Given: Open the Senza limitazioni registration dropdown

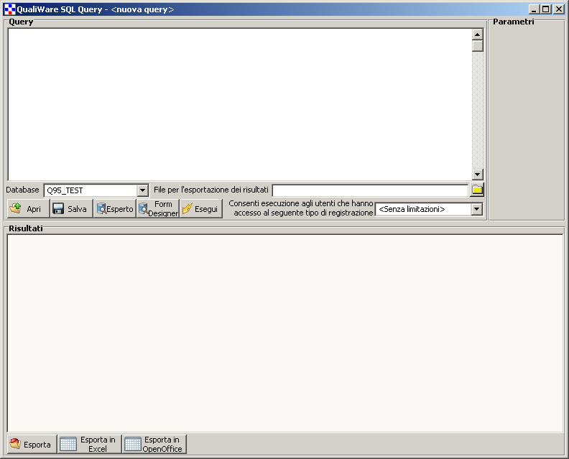Looking at the screenshot, I should (476, 209).
